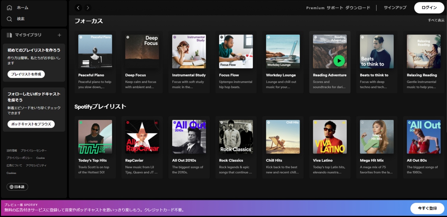
Task: Open the Workday Lounge cover image
Action: tap(283, 51)
